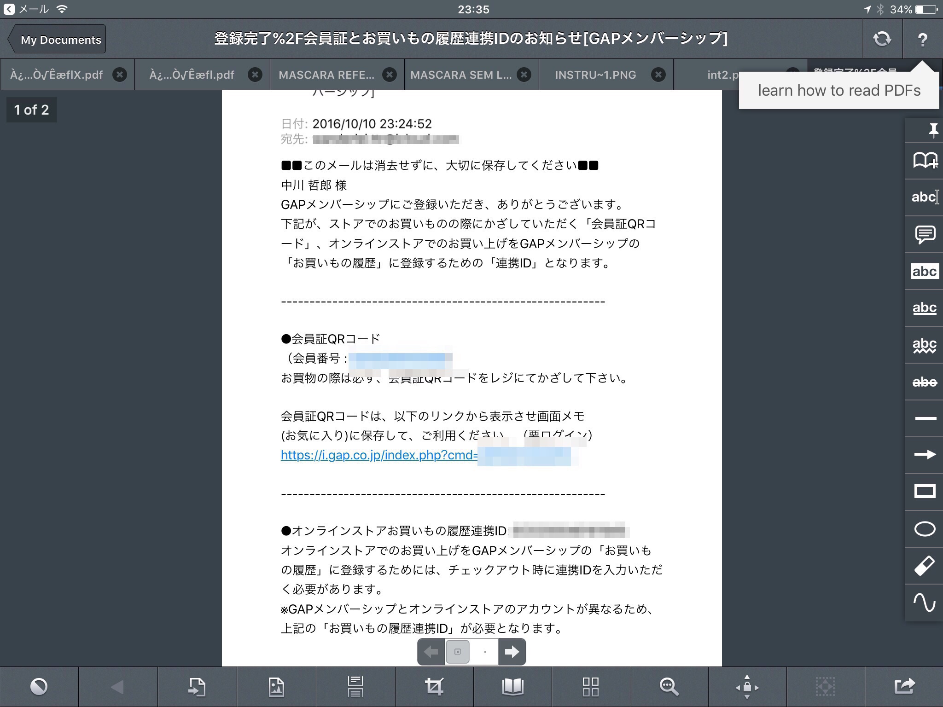Select the oval shape tool
The width and height of the screenshot is (943, 707).
pos(925,529)
